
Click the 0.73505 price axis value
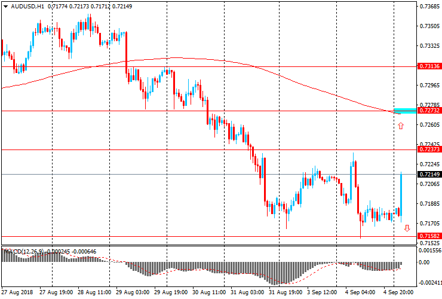pyautogui.click(x=429, y=26)
